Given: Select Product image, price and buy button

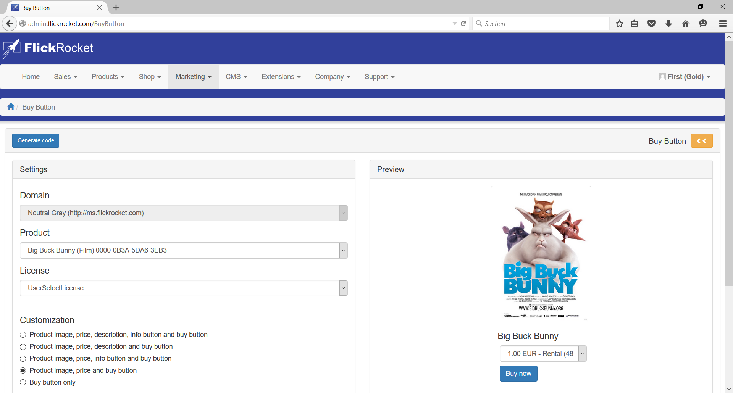Looking at the screenshot, I should pyautogui.click(x=23, y=370).
